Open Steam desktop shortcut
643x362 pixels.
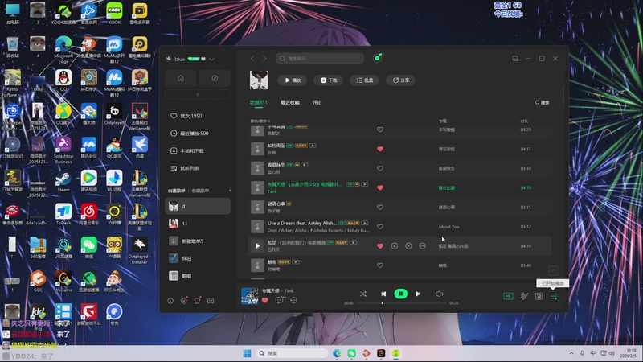pyautogui.click(x=63, y=182)
